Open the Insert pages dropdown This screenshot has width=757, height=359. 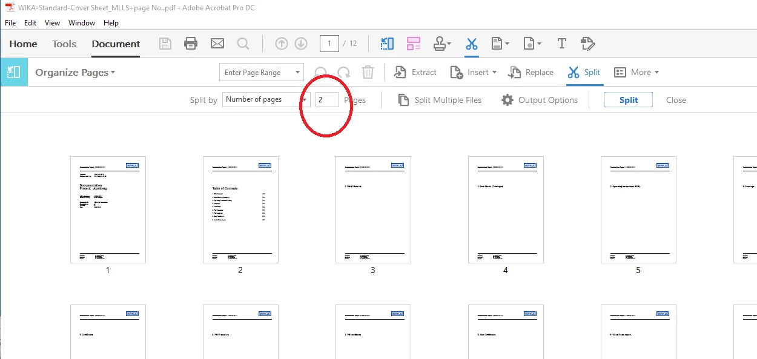tap(474, 72)
